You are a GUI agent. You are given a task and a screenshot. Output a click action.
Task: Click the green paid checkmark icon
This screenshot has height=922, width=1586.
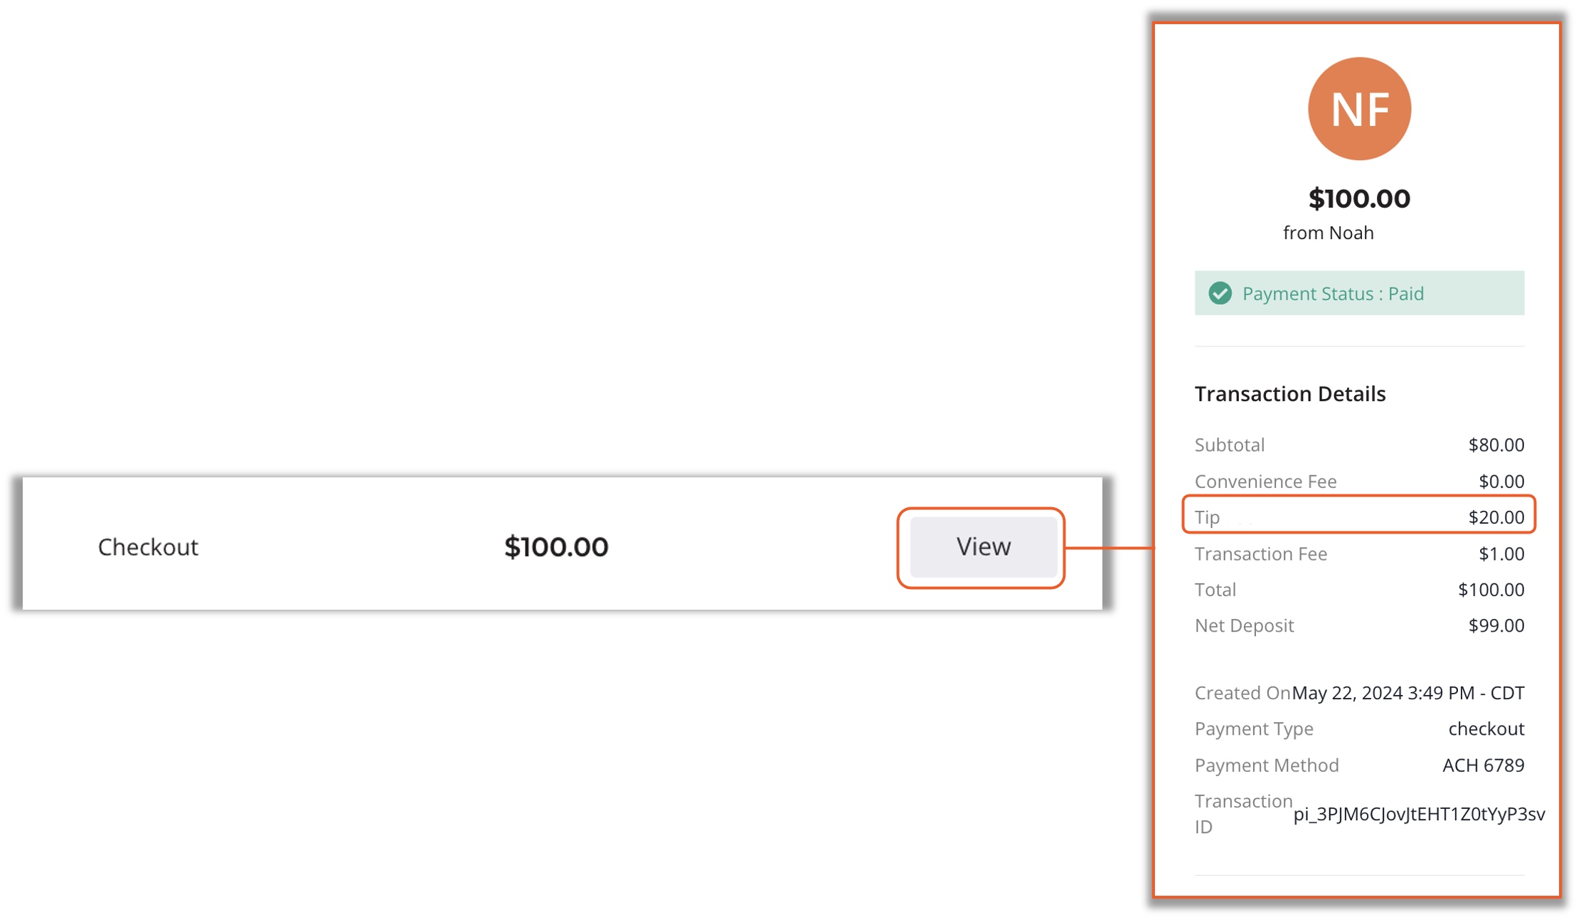coord(1220,293)
